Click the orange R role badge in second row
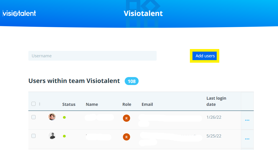The image size is (278, 150). pos(126,137)
